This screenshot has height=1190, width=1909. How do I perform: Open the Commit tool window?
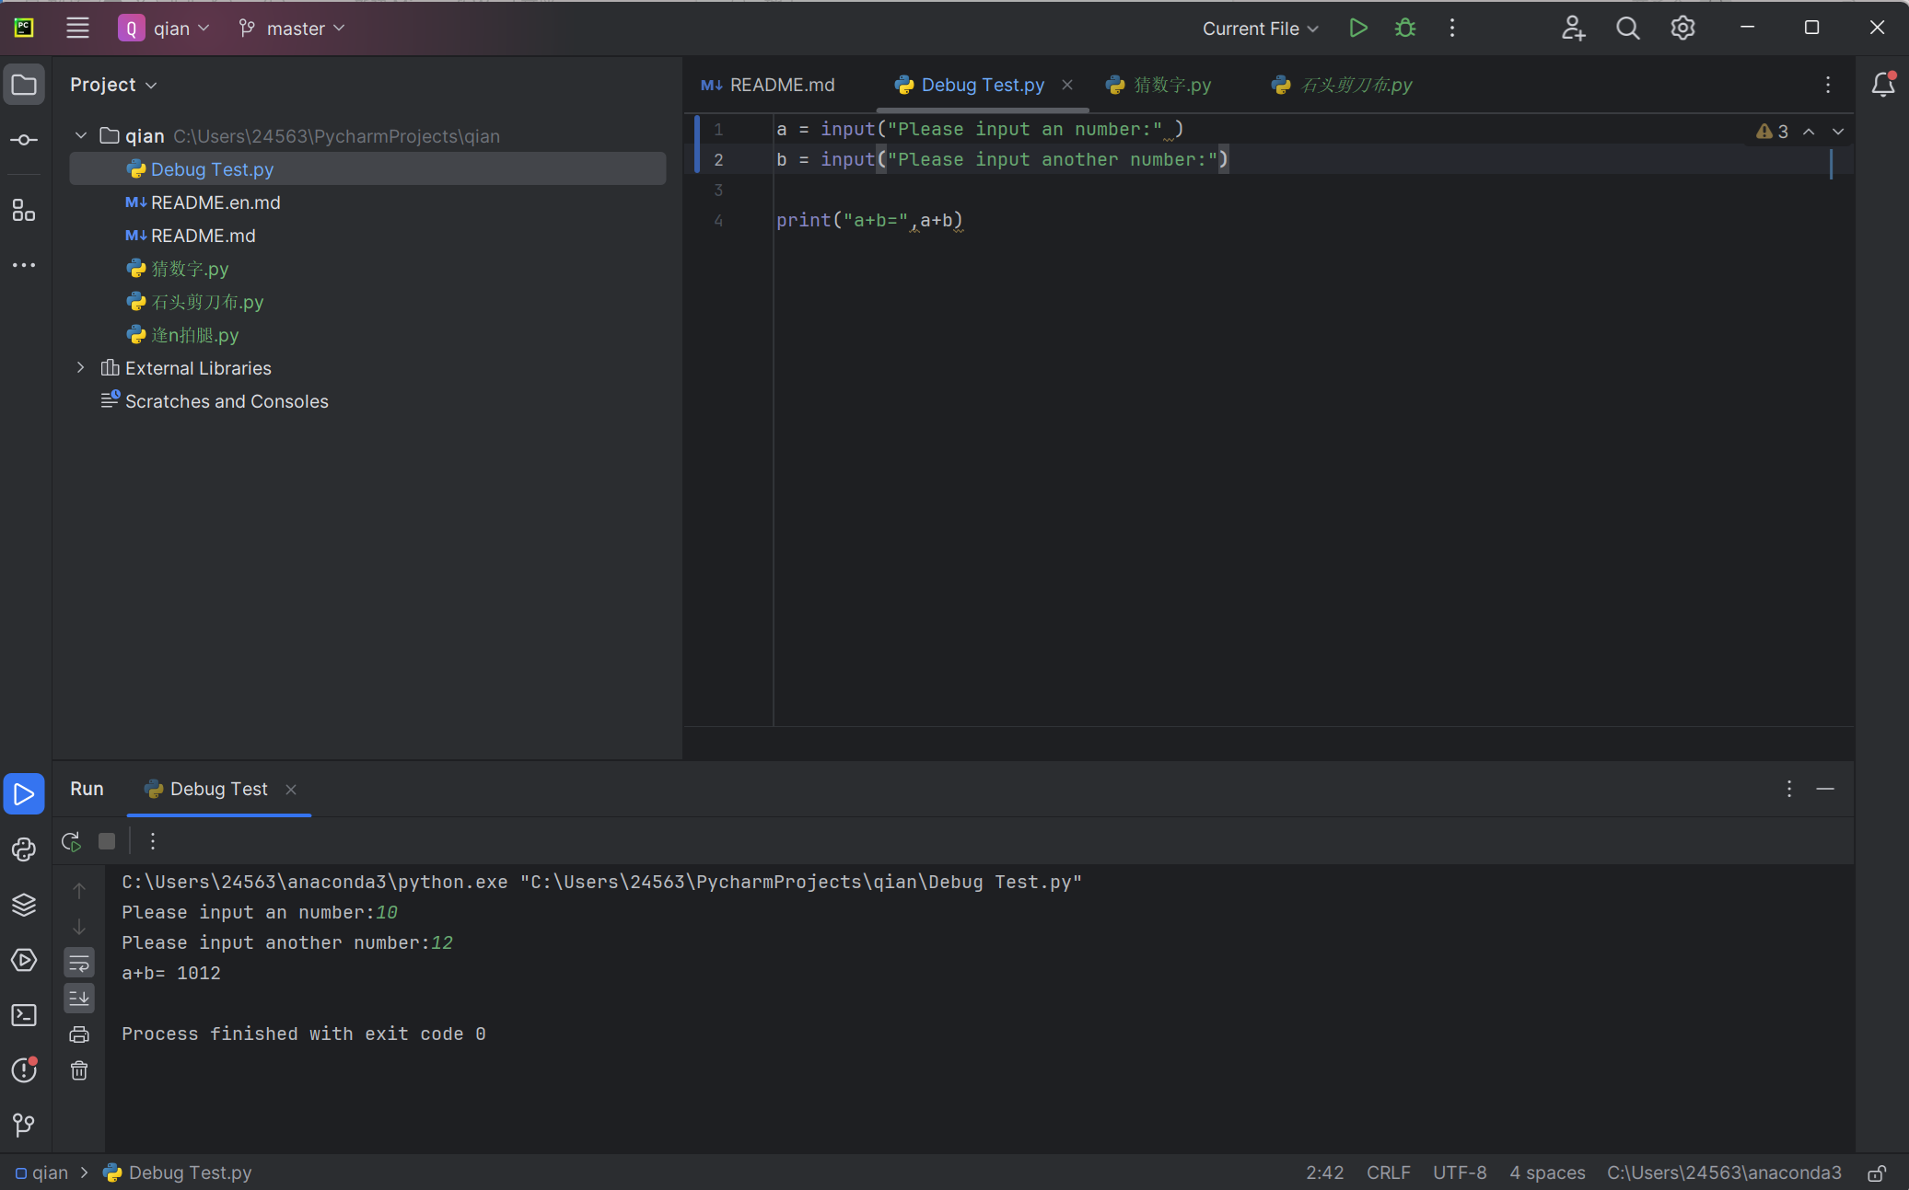24,140
